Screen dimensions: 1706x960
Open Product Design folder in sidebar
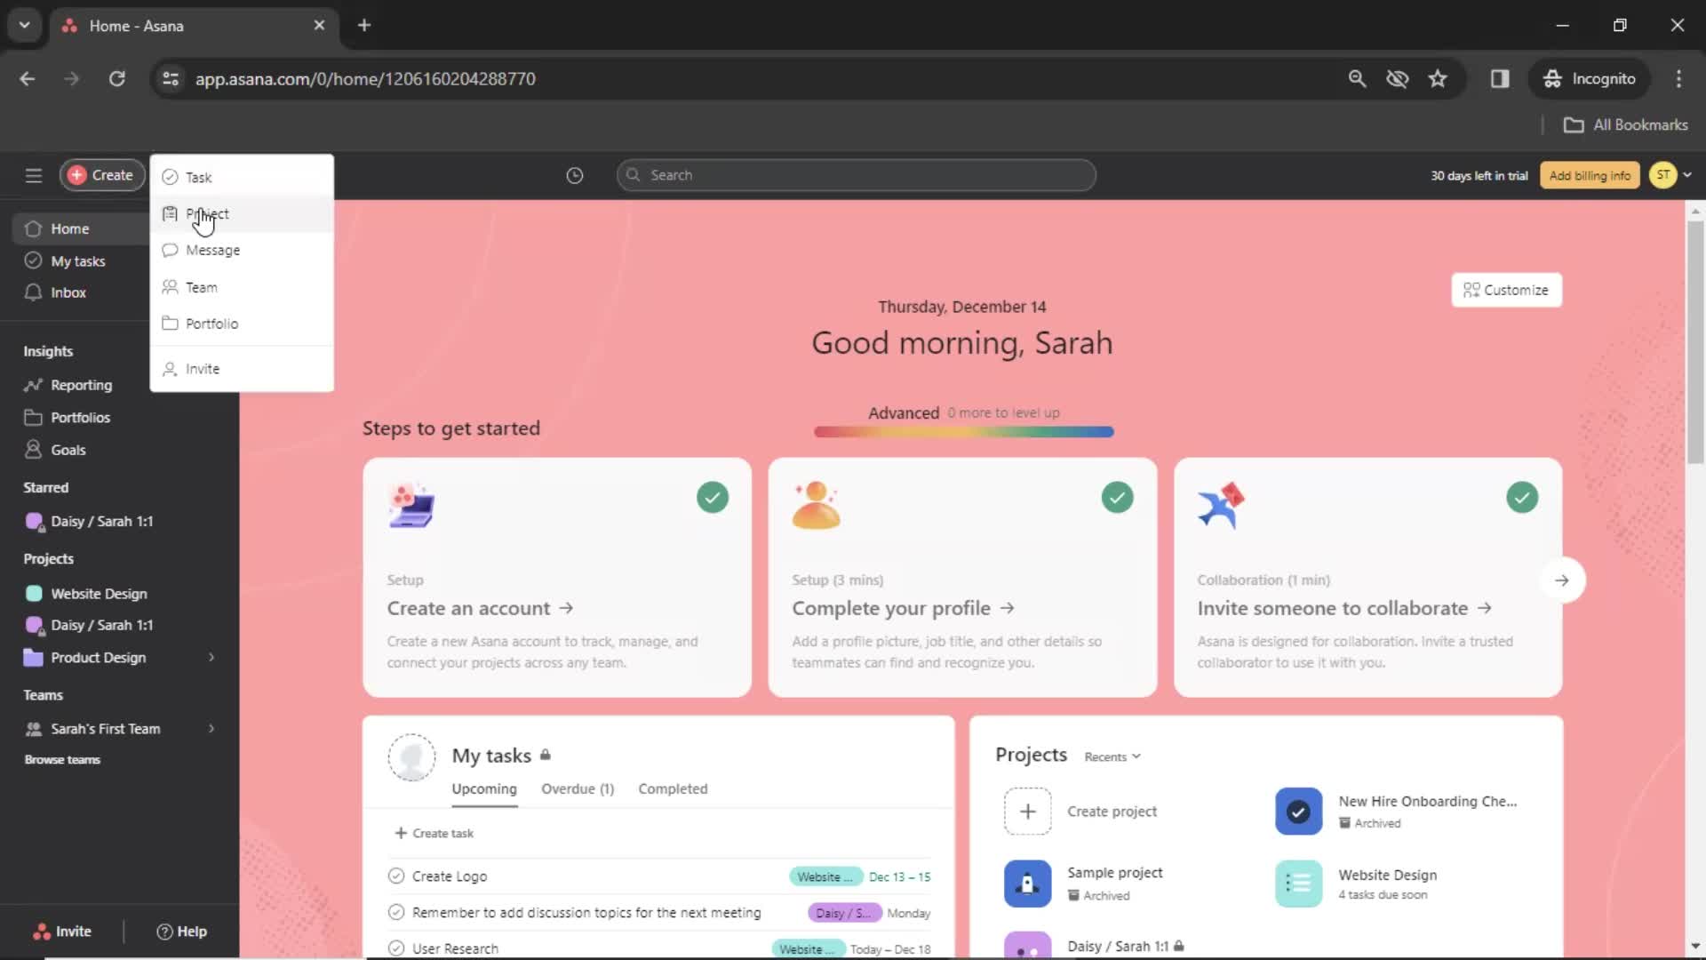(x=98, y=657)
